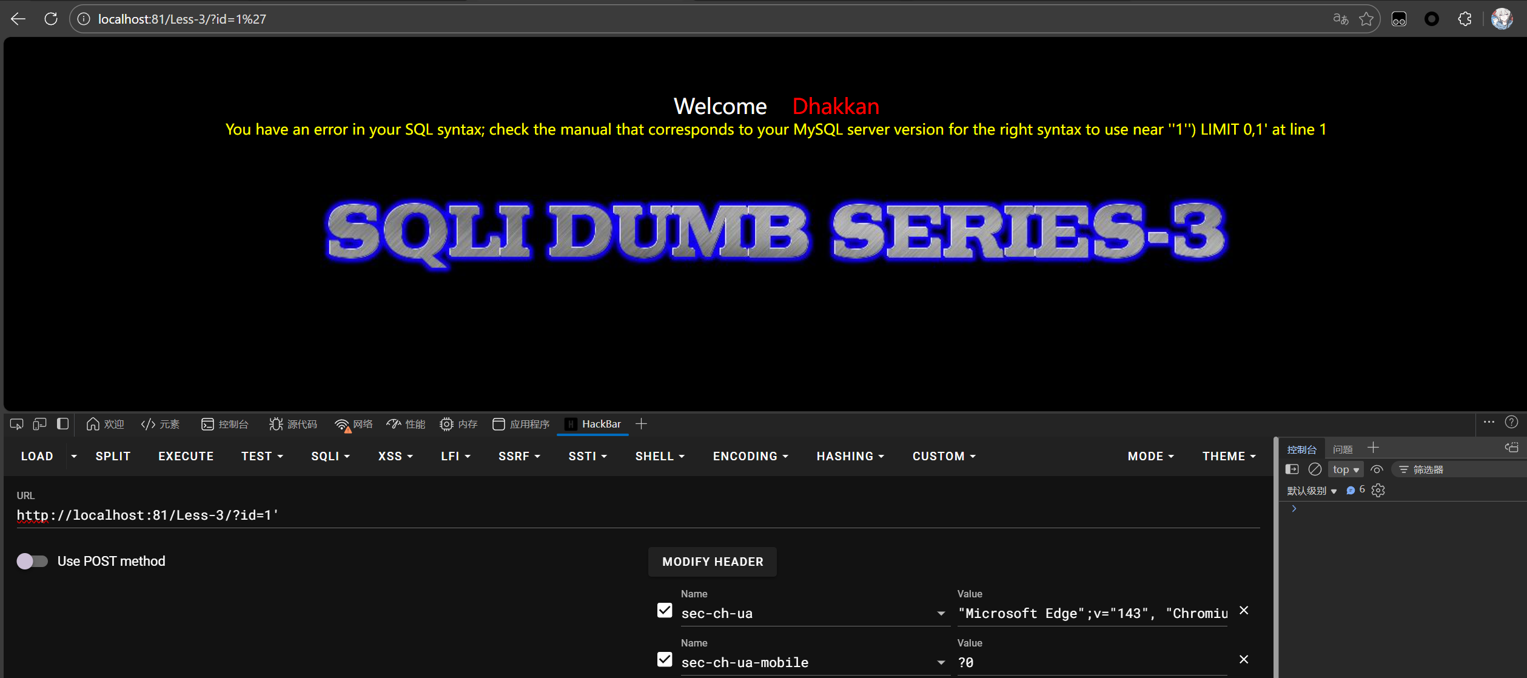Expand the SQLI dropdown menu

(x=331, y=456)
